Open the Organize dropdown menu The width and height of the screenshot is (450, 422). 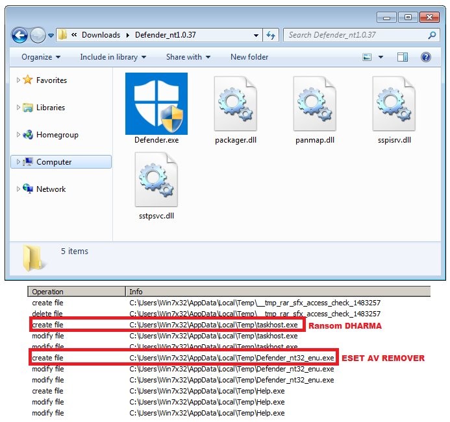tap(40, 57)
